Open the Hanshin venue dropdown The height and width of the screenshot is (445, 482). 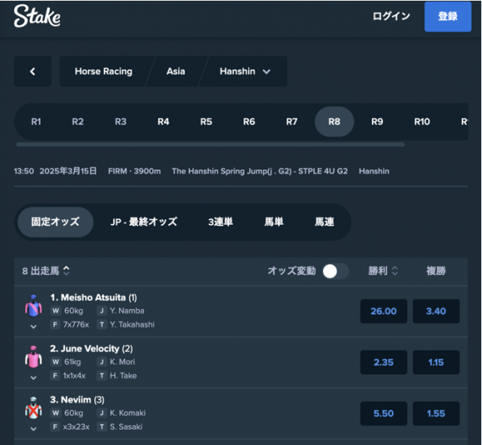(x=245, y=71)
